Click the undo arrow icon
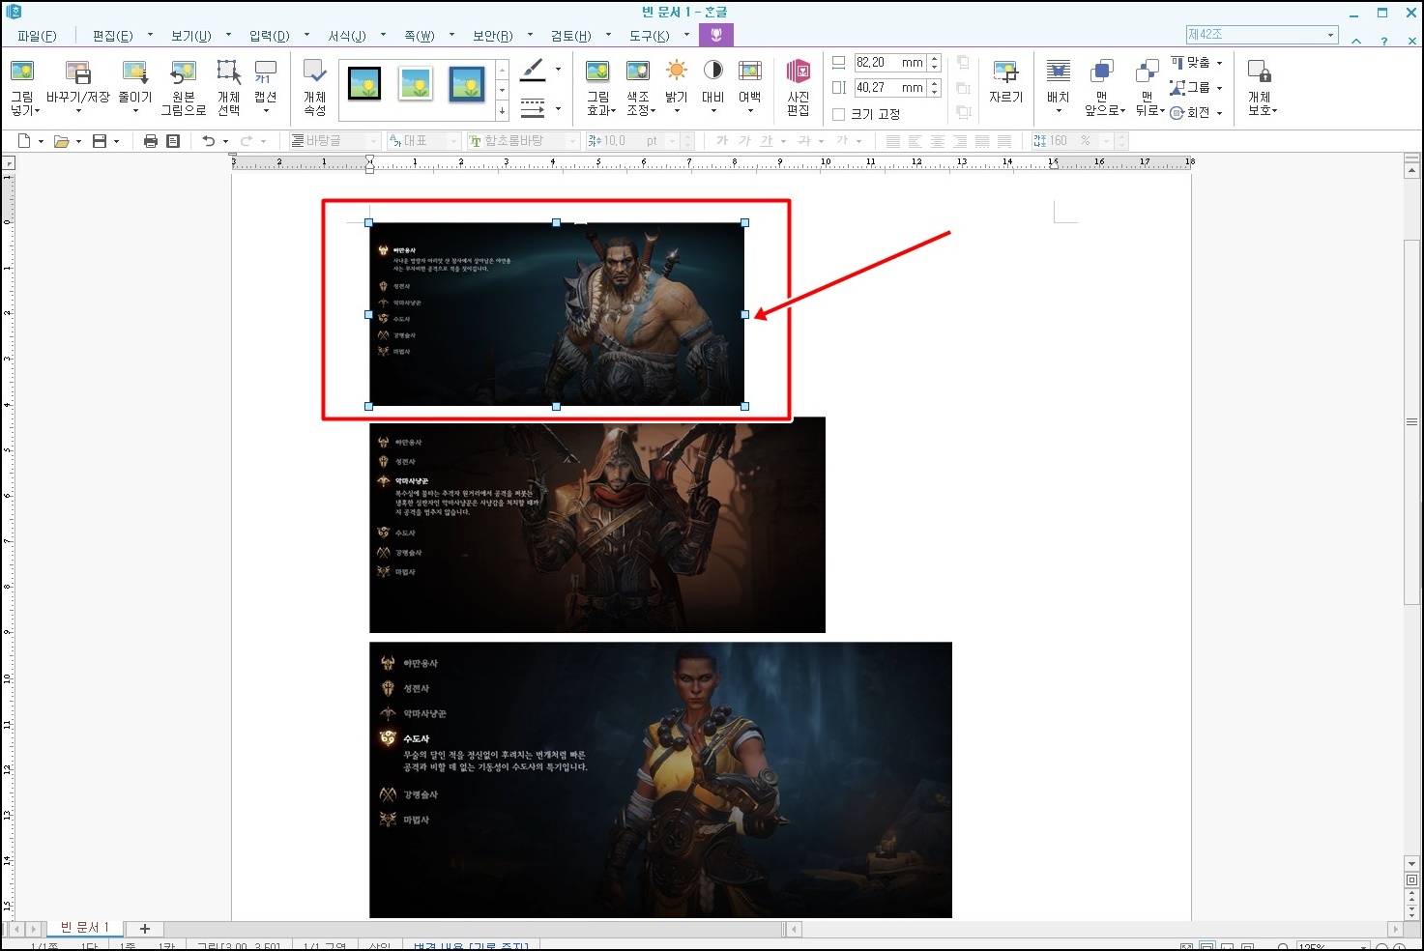 208,141
